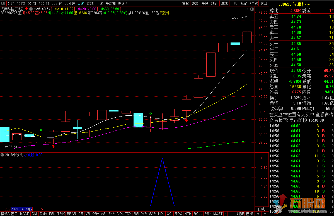The width and height of the screenshot is (334, 216).
Task: Click the 标记 mark button
Action: click(x=244, y=3)
